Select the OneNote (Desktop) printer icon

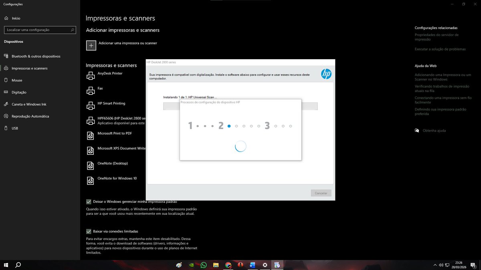pyautogui.click(x=91, y=166)
